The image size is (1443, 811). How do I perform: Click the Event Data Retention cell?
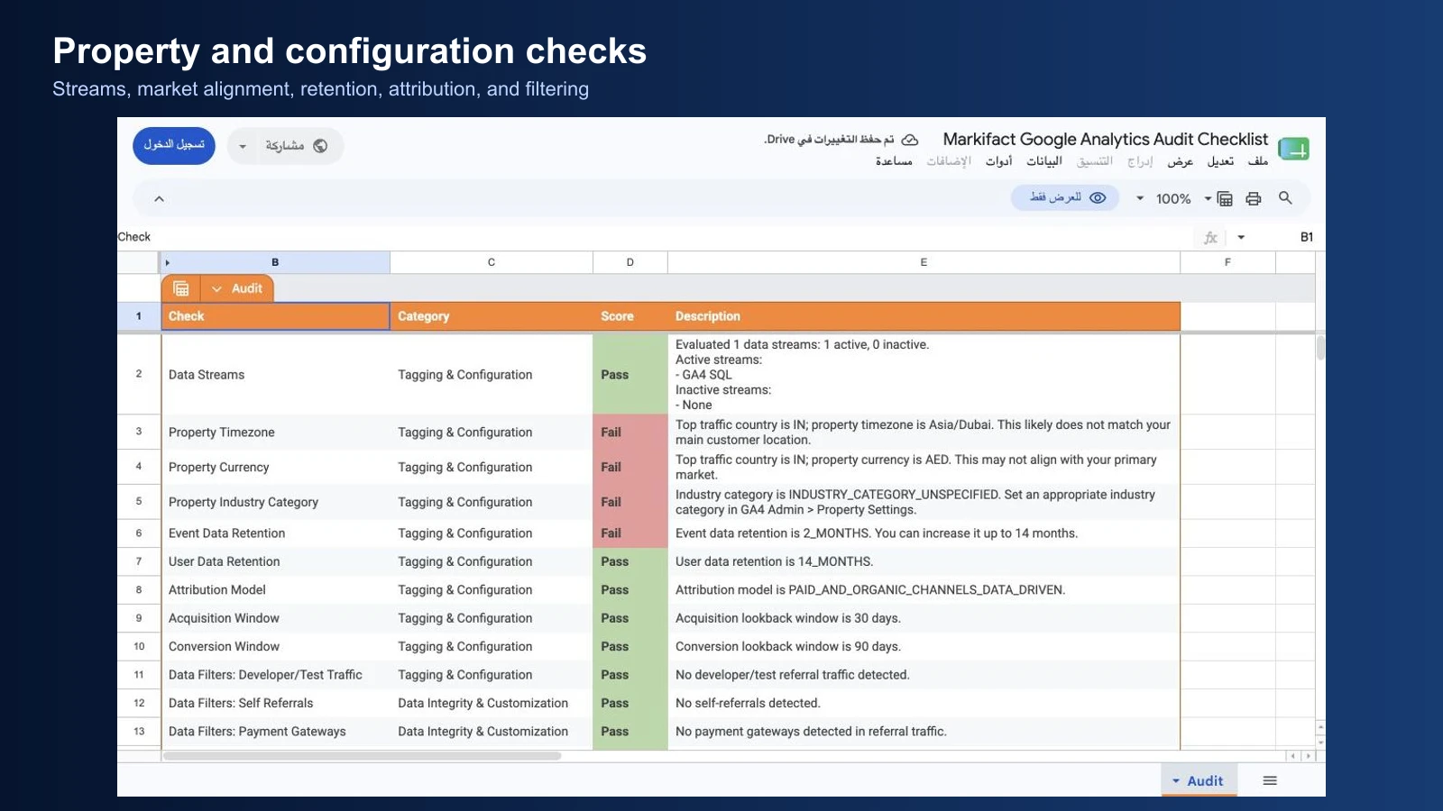click(x=275, y=533)
